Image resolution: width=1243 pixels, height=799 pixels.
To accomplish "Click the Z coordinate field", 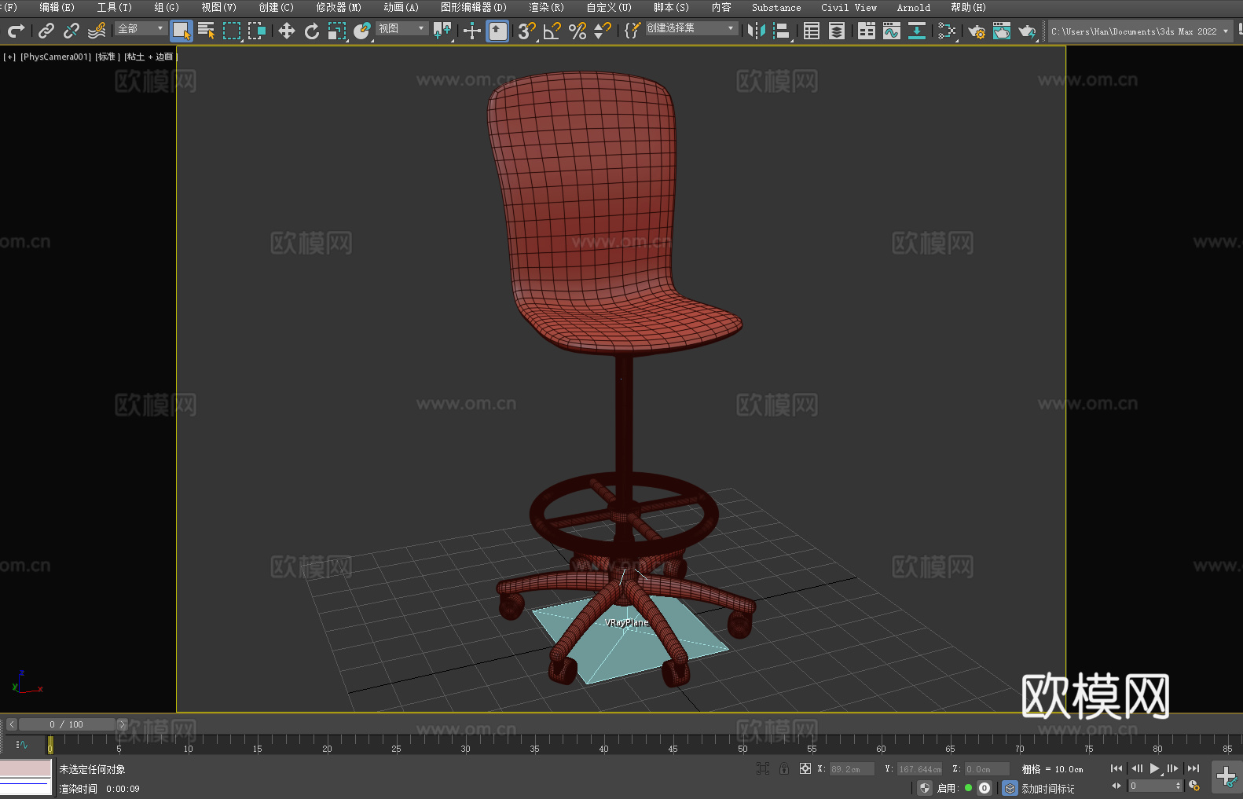I will [x=987, y=769].
